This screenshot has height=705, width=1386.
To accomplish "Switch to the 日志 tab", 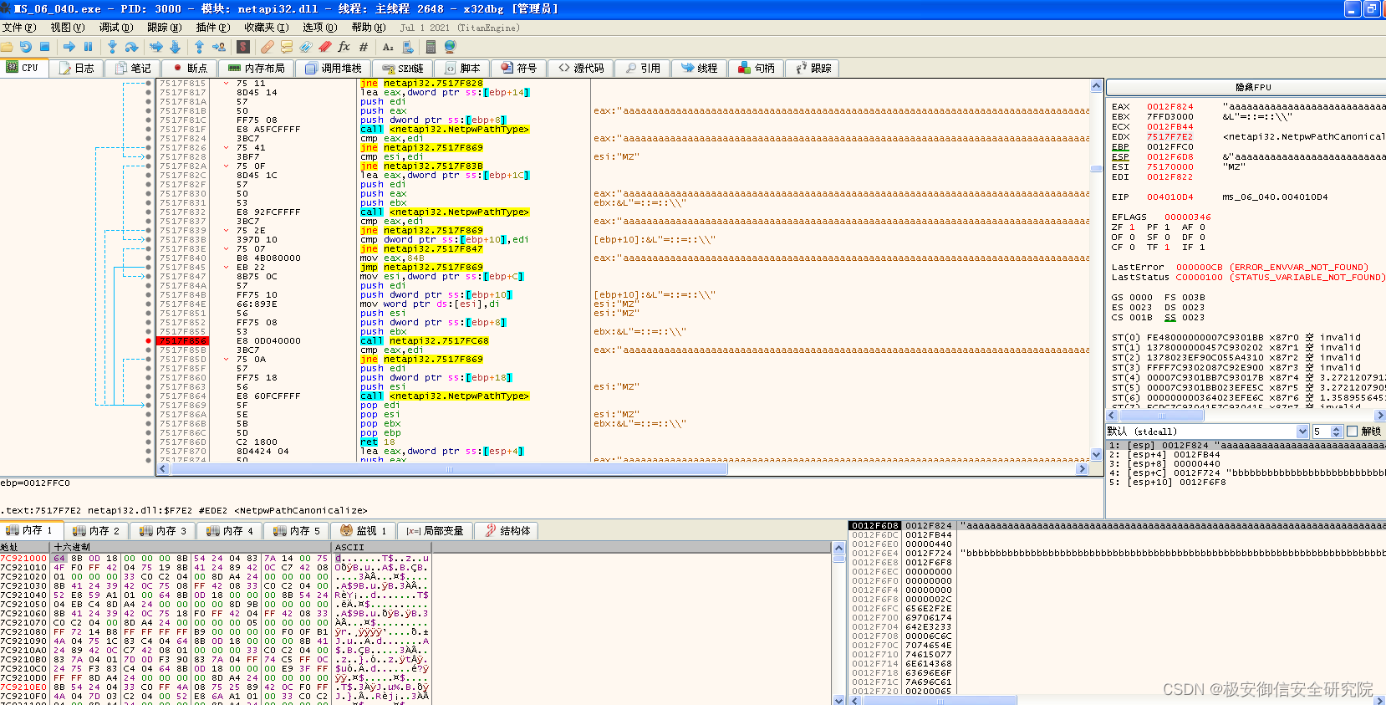I will [x=76, y=68].
